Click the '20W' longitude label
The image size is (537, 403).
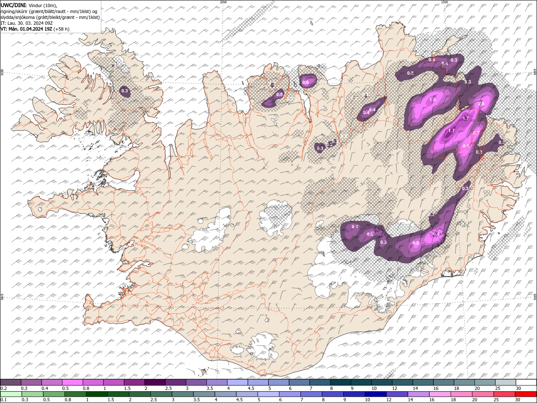tap(223, 2)
